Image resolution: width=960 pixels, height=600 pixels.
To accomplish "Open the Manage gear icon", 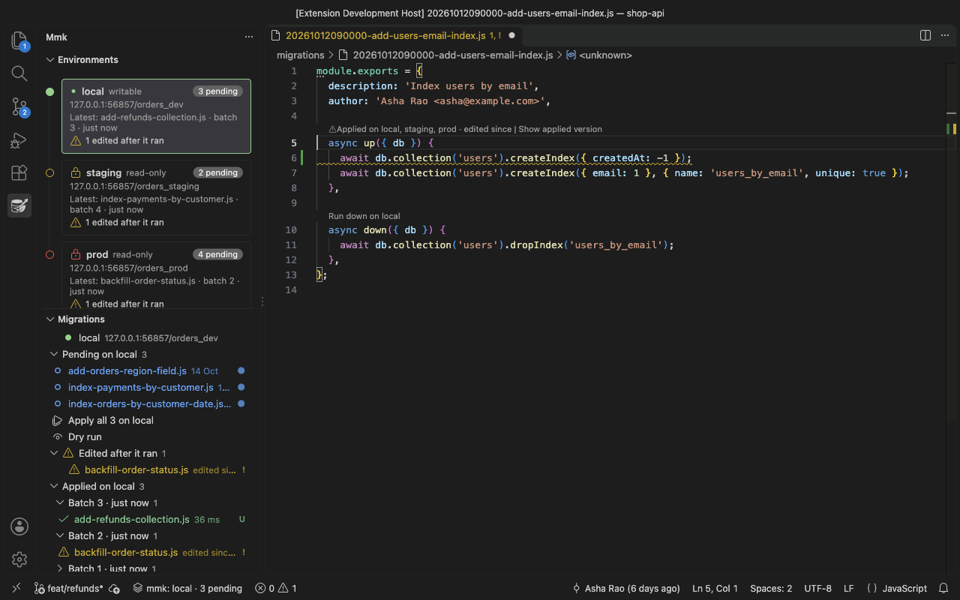I will (x=19, y=559).
